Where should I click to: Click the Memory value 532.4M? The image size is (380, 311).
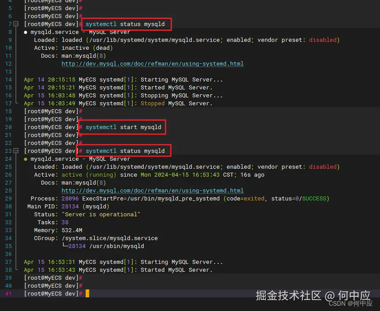[x=72, y=230]
